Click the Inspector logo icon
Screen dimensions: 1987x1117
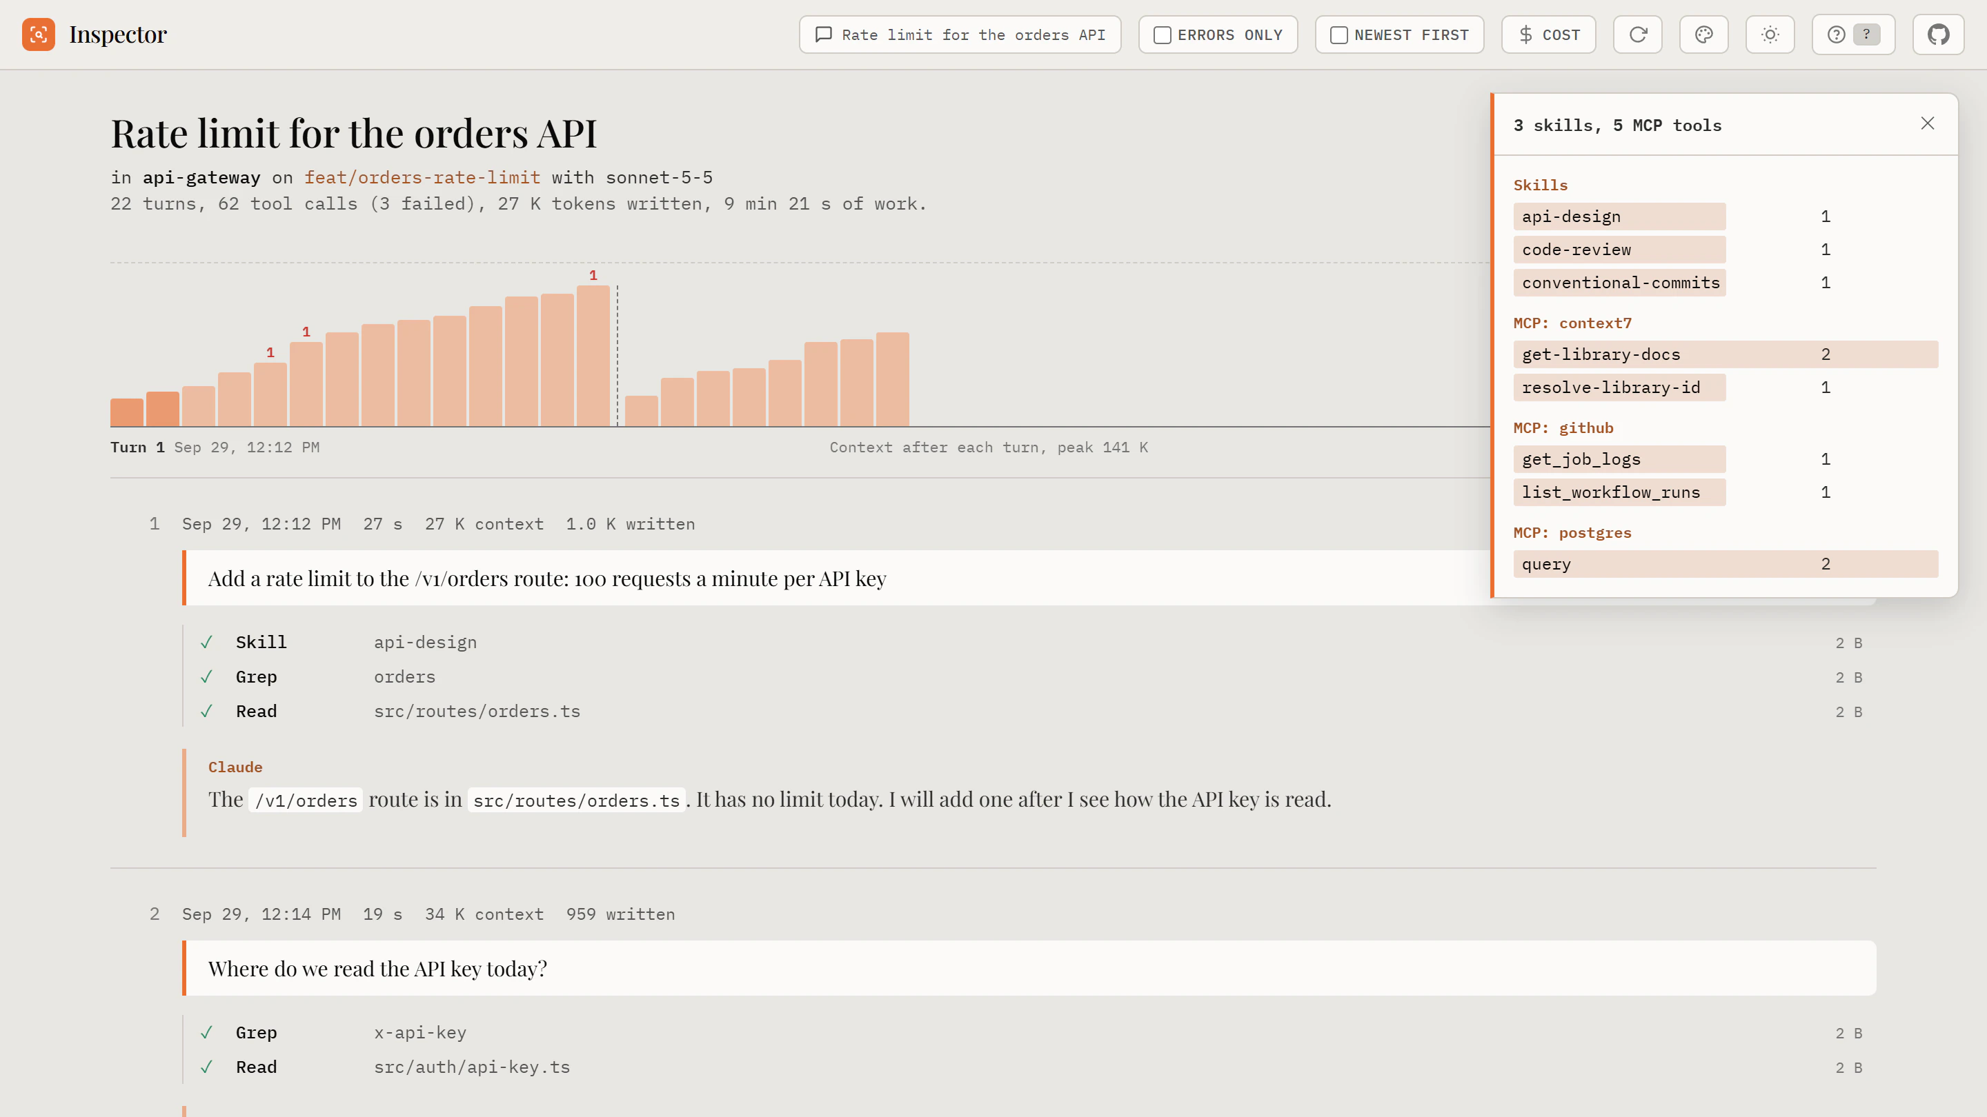click(x=39, y=34)
